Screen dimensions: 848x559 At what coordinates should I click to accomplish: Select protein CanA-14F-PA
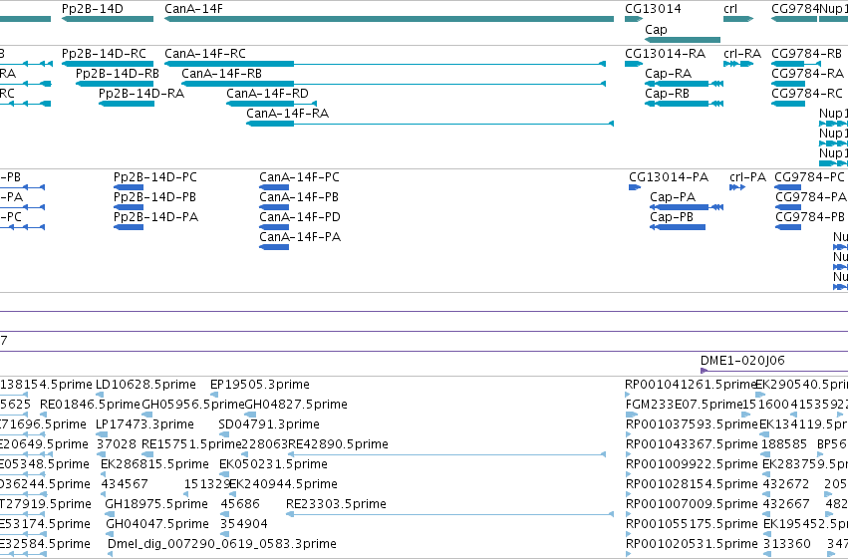tap(274, 247)
